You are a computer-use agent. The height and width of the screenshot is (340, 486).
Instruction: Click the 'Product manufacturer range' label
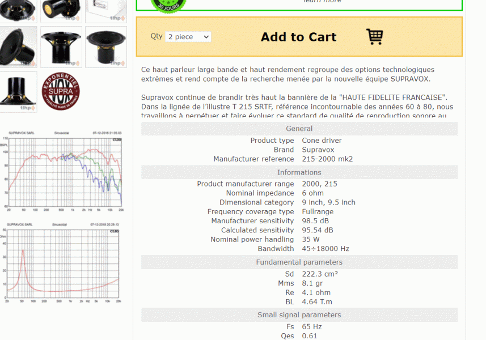(246, 184)
